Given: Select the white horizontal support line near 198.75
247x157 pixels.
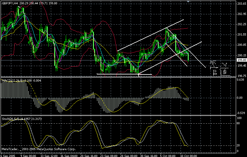Looking at the screenshot, I should click(124, 74).
